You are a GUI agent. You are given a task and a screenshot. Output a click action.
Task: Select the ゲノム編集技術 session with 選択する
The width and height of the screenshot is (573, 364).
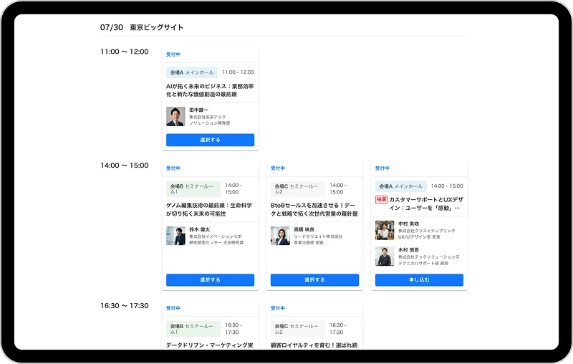point(210,279)
